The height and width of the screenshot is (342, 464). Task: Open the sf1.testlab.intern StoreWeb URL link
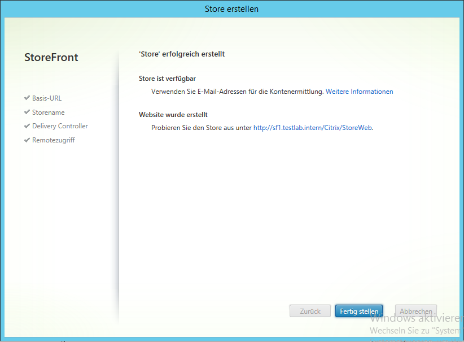[x=313, y=128]
